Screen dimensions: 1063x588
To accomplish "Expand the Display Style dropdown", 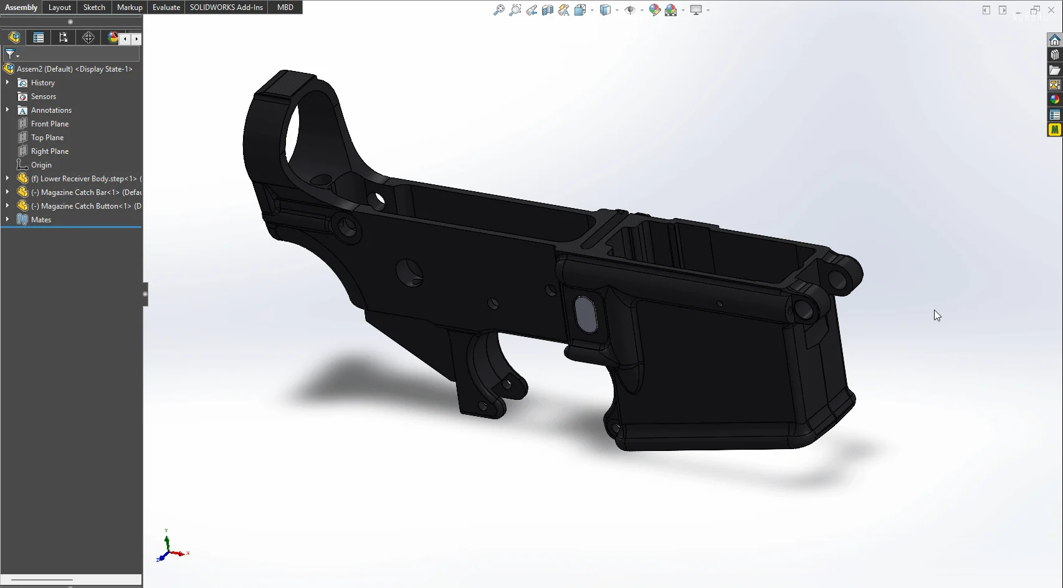I will [x=616, y=10].
